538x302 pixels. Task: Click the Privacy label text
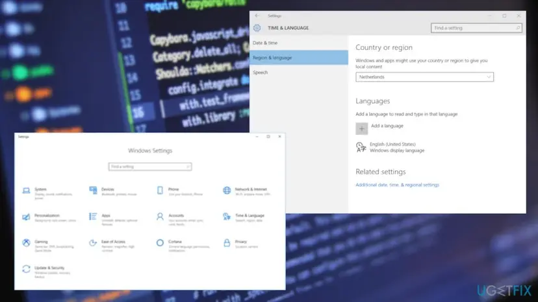[241, 242]
